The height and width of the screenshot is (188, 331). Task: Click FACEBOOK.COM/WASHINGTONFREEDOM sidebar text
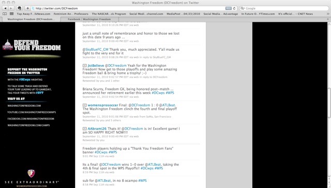tap(31, 119)
